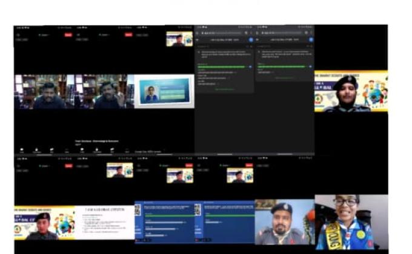
Task: Click QR code on the second blue poll slide
Action: pyautogui.click(x=198, y=210)
